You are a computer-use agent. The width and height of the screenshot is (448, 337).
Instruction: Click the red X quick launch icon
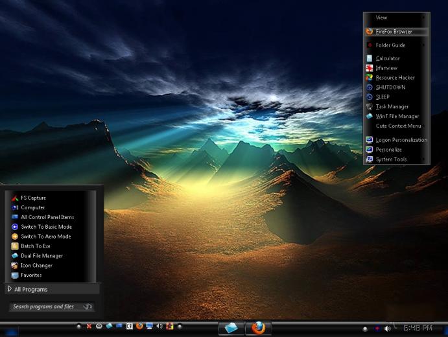[x=89, y=327]
